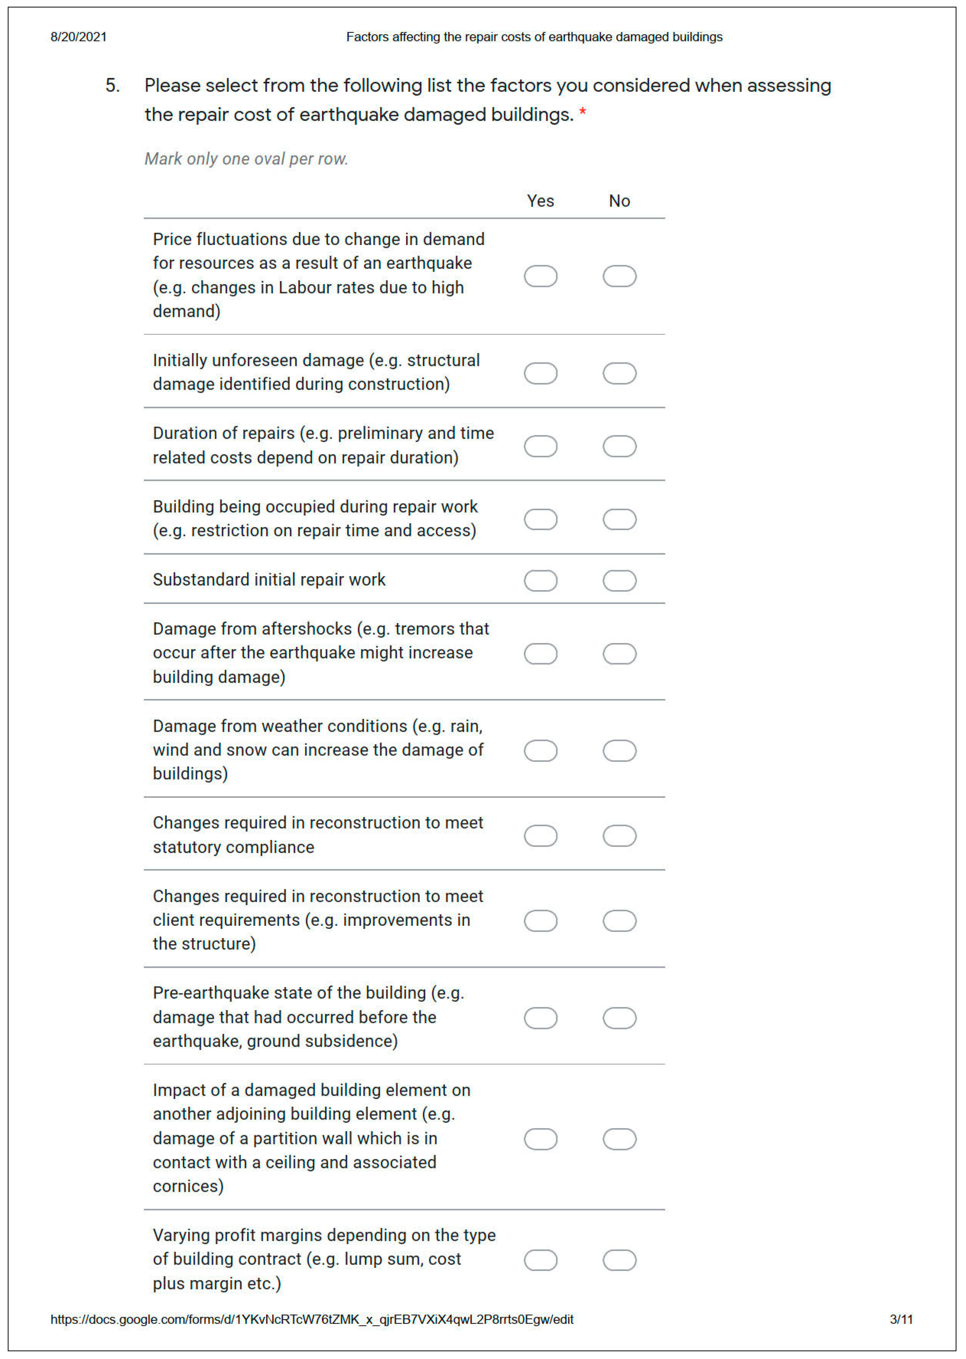Select No for Varying profit margins
Viewport: 966px width, 1359px height.
point(619,1260)
